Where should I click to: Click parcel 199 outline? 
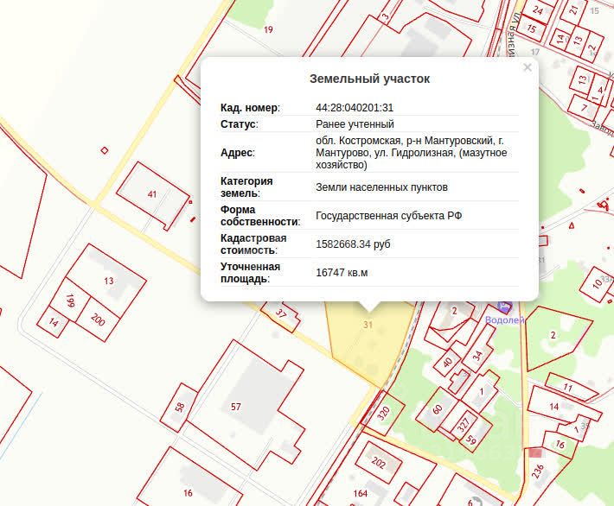tap(71, 301)
